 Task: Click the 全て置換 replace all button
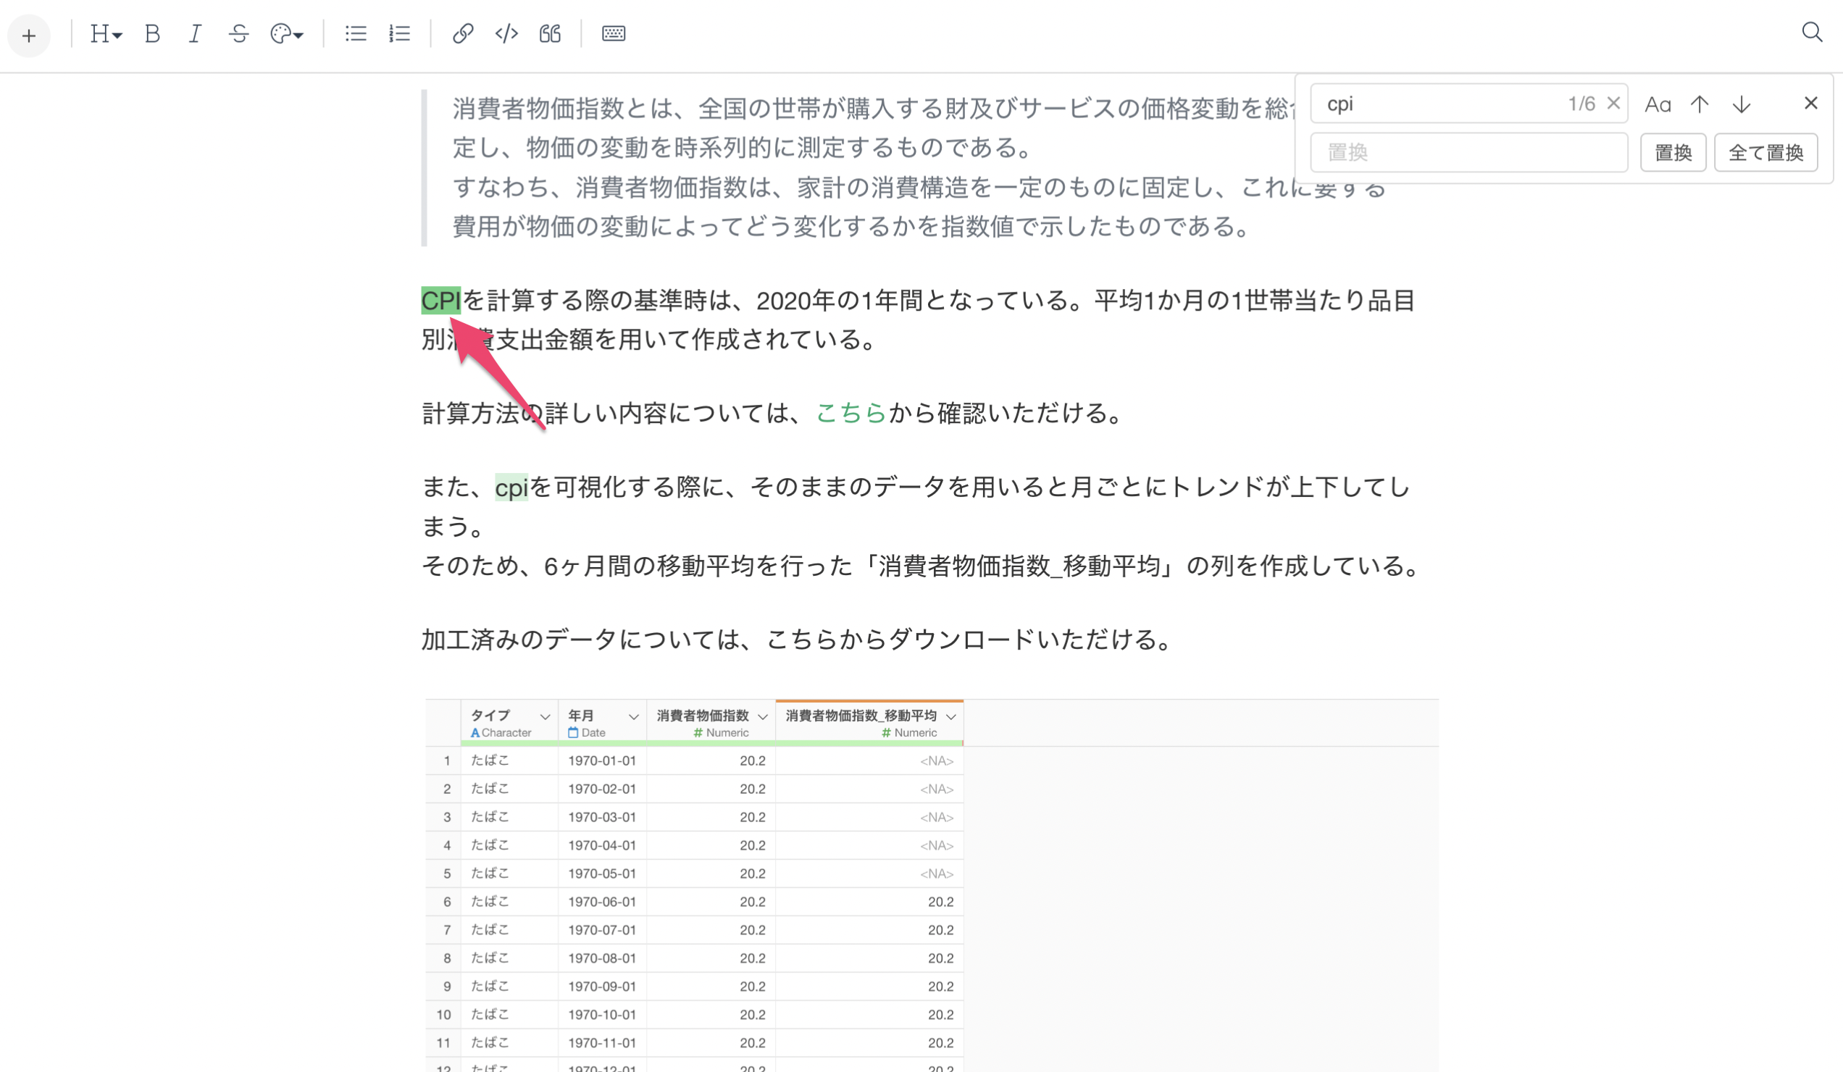point(1765,152)
